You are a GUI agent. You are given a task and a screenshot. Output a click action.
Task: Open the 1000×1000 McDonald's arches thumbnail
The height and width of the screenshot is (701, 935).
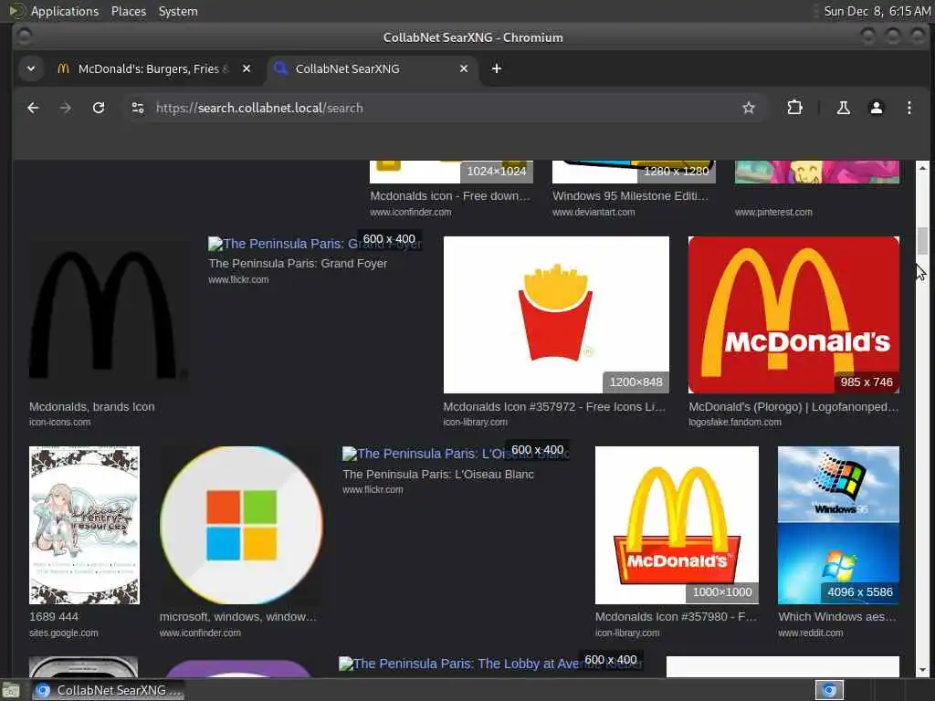tap(677, 525)
